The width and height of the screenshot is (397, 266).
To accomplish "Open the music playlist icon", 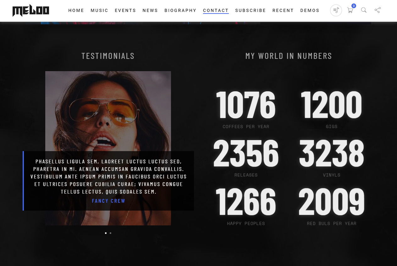I will pos(336,10).
